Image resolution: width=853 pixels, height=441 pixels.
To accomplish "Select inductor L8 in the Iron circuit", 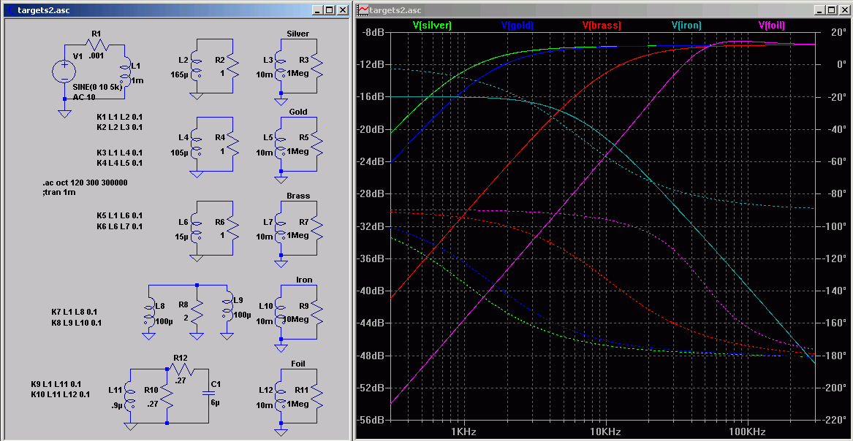I will click(149, 311).
